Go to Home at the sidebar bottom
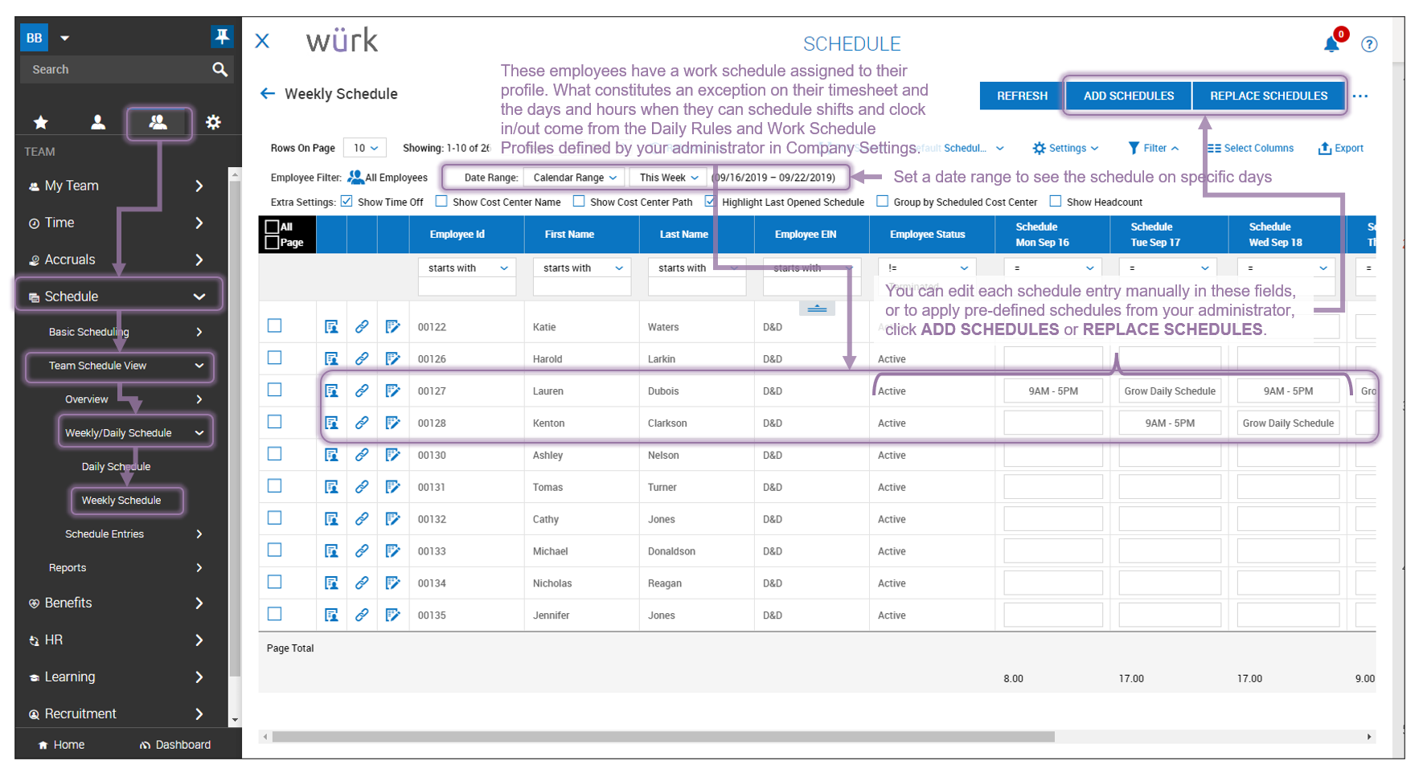Screen dimensions: 1423x777 click(x=61, y=745)
